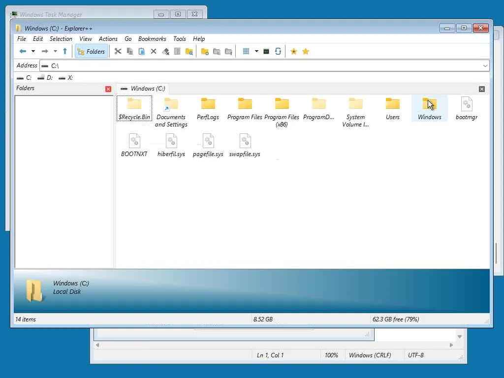The height and width of the screenshot is (378, 504).
Task: Select the Documents and Settings shortcut
Action: [x=171, y=112]
